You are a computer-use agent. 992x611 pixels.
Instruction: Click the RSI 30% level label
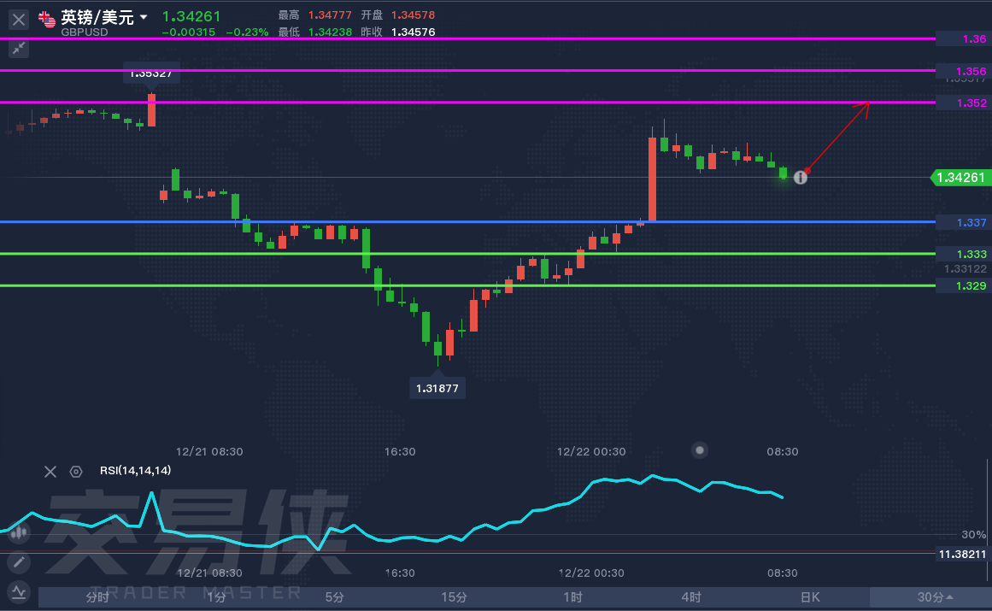click(973, 535)
